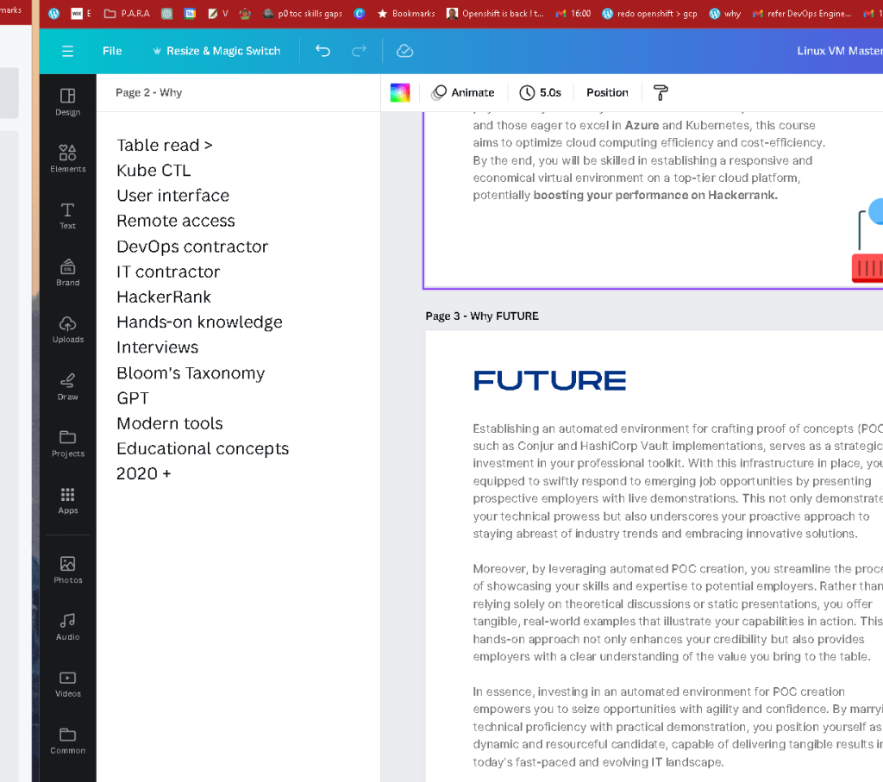Open the Brand panel
Viewport: 883px width, 782px height.
67,272
